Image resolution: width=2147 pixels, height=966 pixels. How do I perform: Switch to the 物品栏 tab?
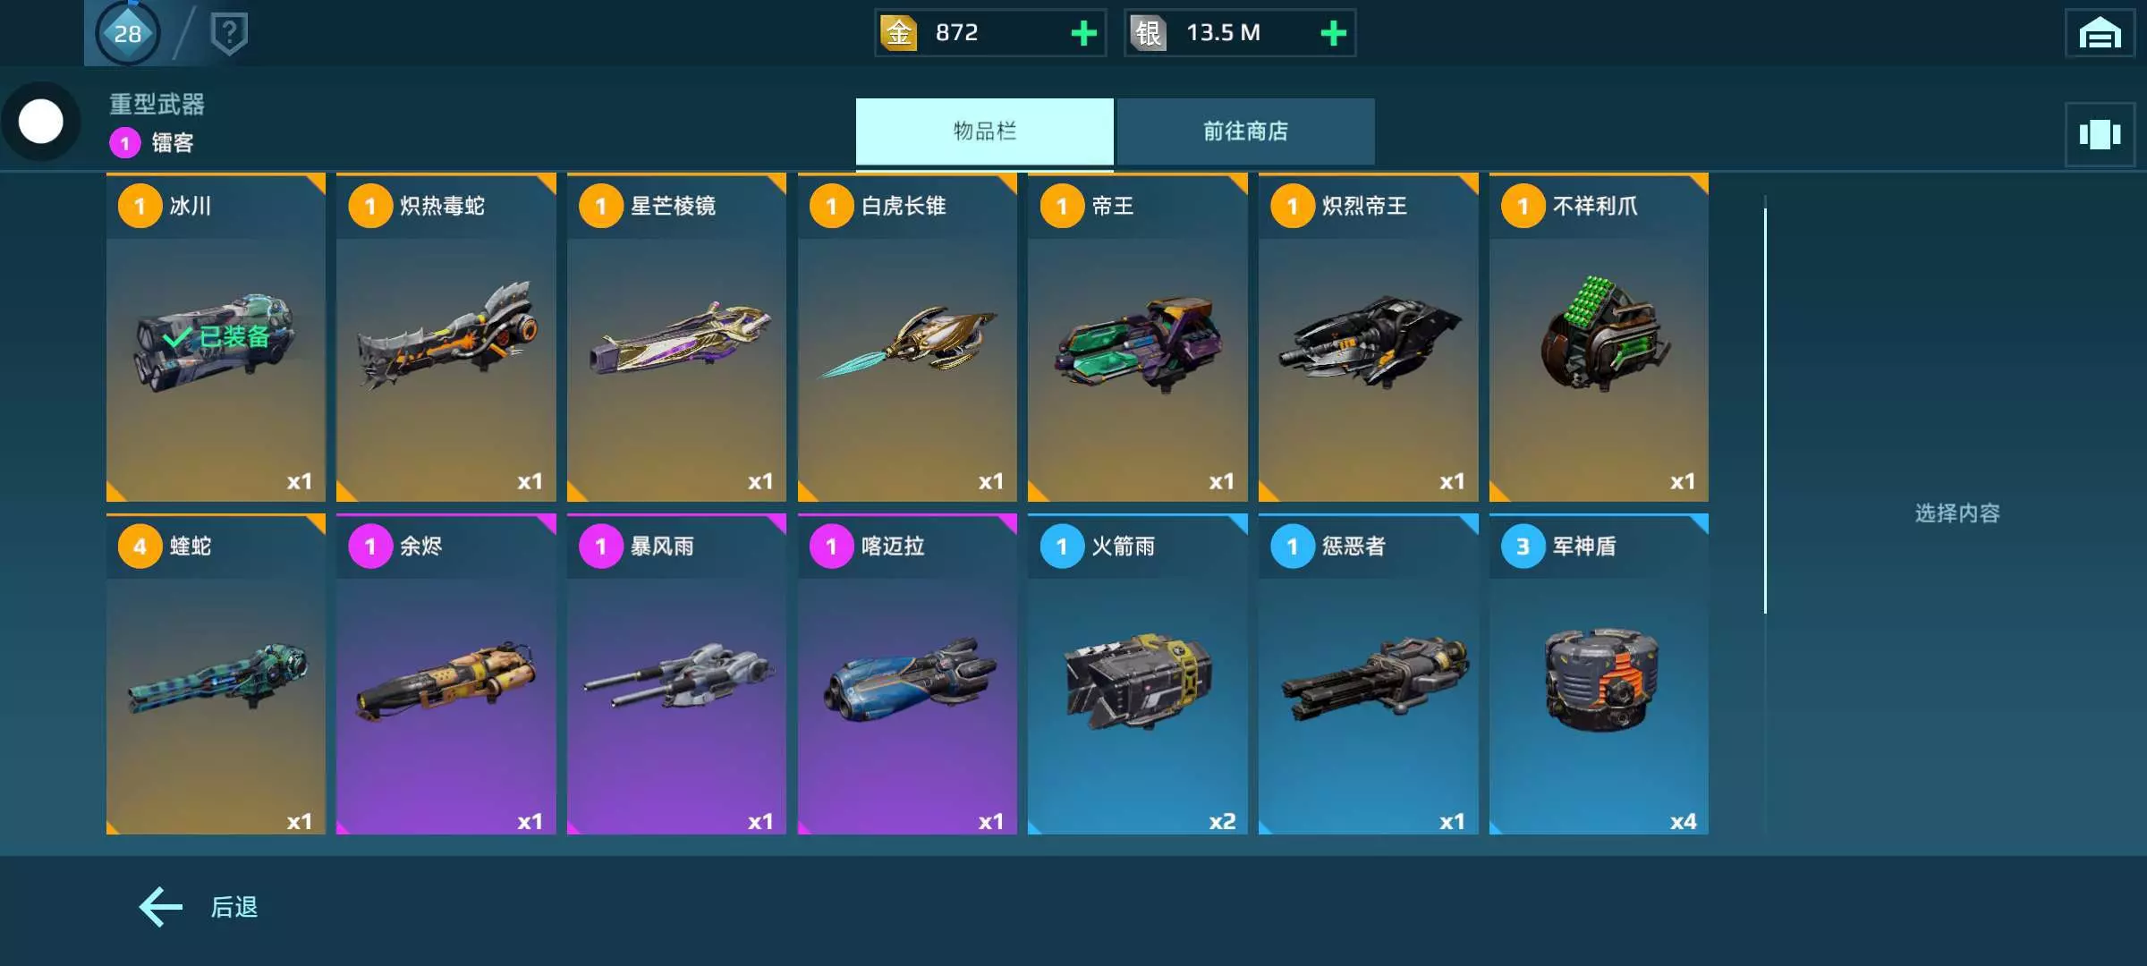(984, 131)
